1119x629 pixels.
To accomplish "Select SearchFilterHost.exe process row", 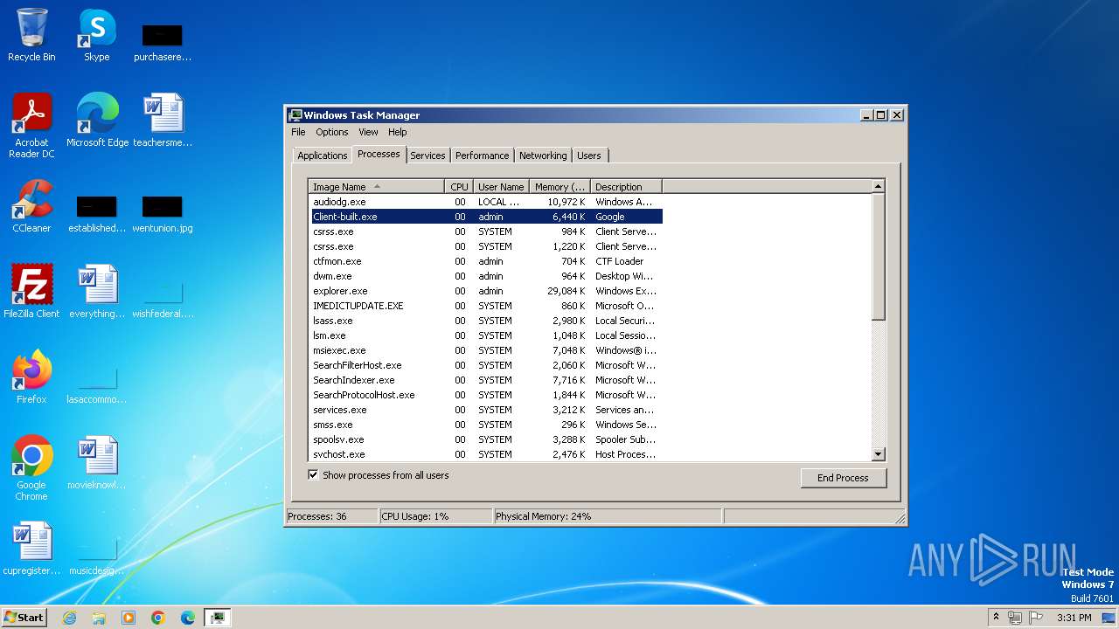I will coord(485,365).
